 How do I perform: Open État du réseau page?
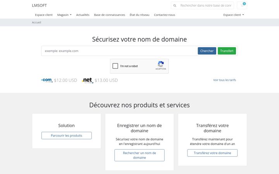click(139, 15)
